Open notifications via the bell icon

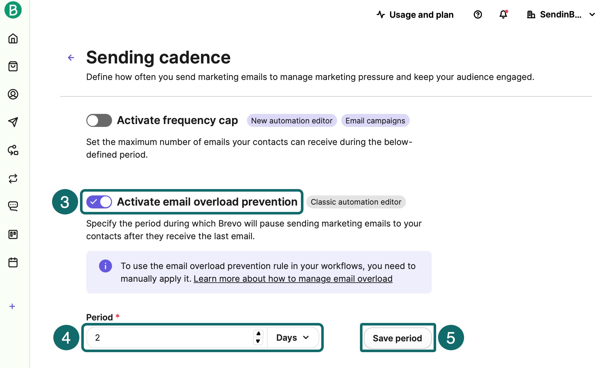[x=503, y=15]
